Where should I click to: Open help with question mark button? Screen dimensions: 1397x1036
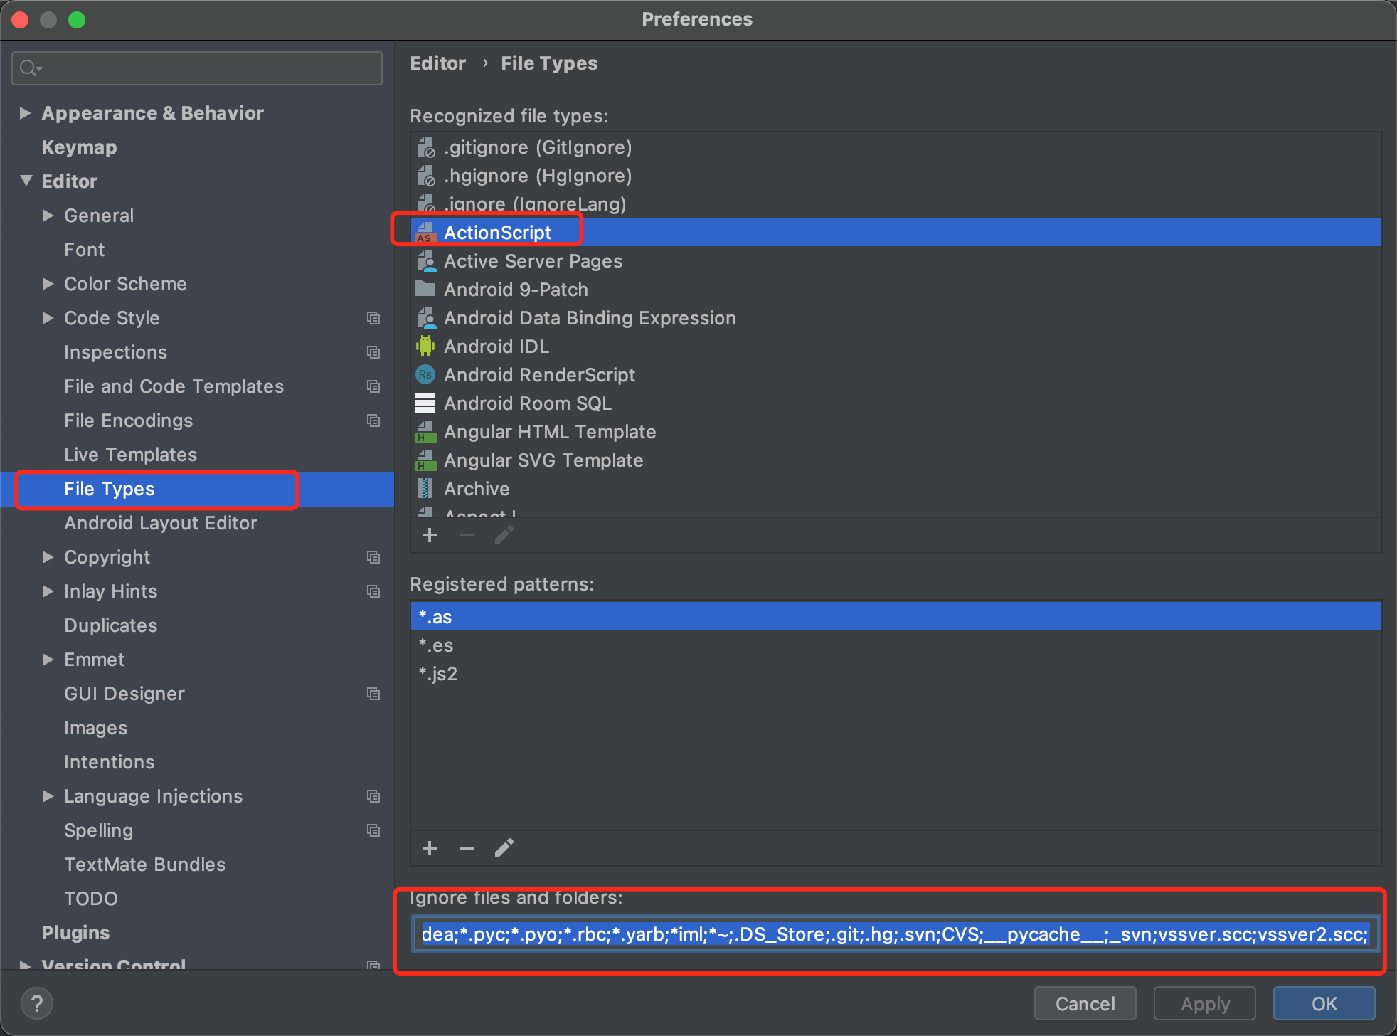(x=37, y=1003)
